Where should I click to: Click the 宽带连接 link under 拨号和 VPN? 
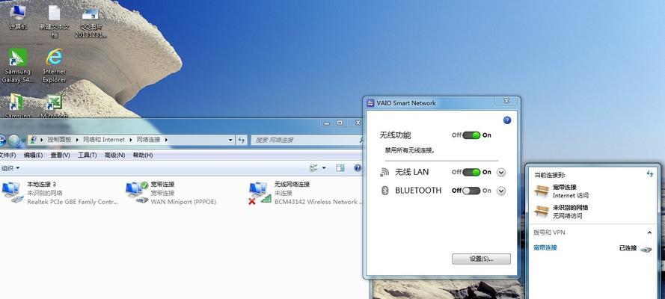(x=545, y=247)
